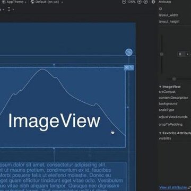Click the vertical bias slider knob
Viewport: 191px width, 191px height.
coord(161,54)
